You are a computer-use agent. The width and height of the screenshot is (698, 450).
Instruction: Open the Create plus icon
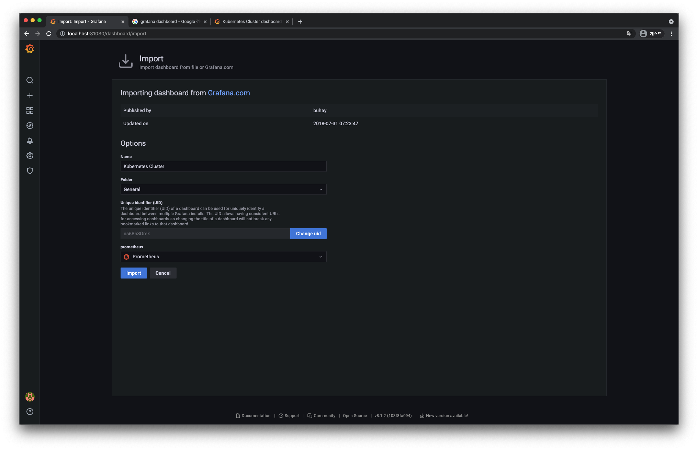[30, 95]
